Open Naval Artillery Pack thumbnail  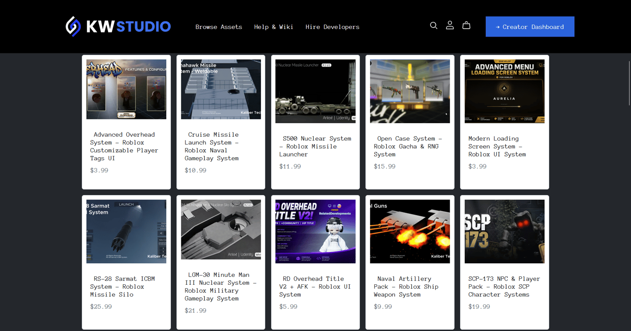click(410, 231)
